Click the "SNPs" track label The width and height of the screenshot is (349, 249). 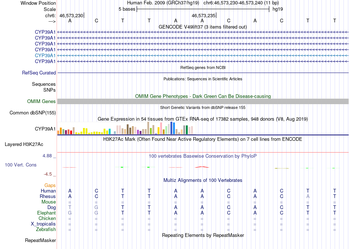pos(50,90)
